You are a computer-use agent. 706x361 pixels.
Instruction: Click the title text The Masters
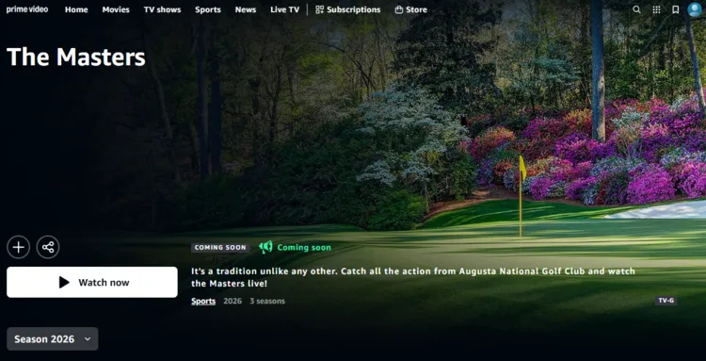coord(76,57)
